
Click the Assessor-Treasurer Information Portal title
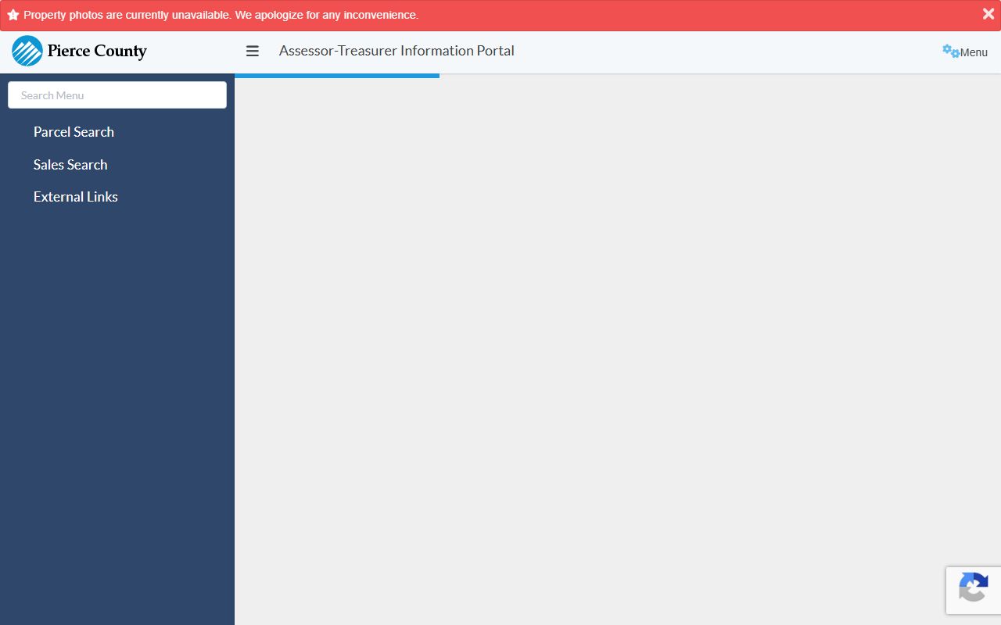(x=396, y=51)
